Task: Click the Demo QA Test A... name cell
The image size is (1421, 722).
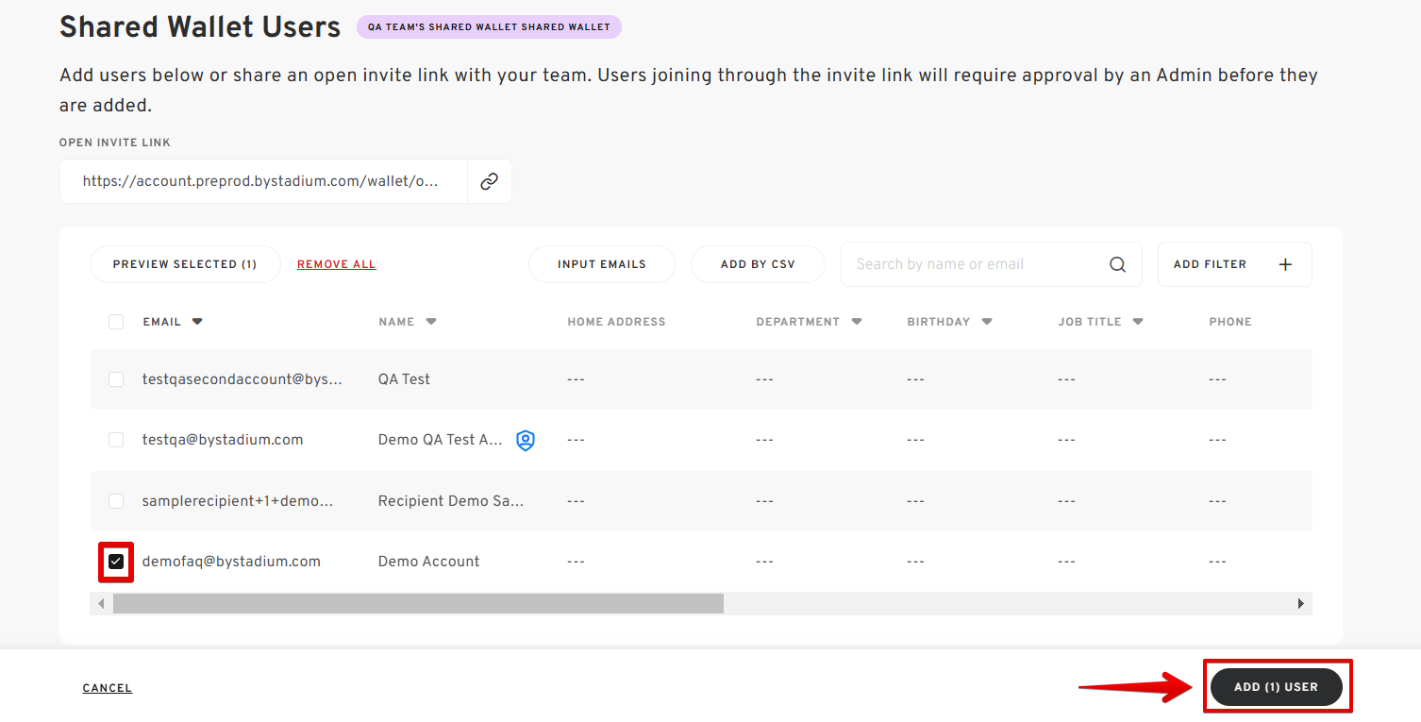Action: (441, 440)
